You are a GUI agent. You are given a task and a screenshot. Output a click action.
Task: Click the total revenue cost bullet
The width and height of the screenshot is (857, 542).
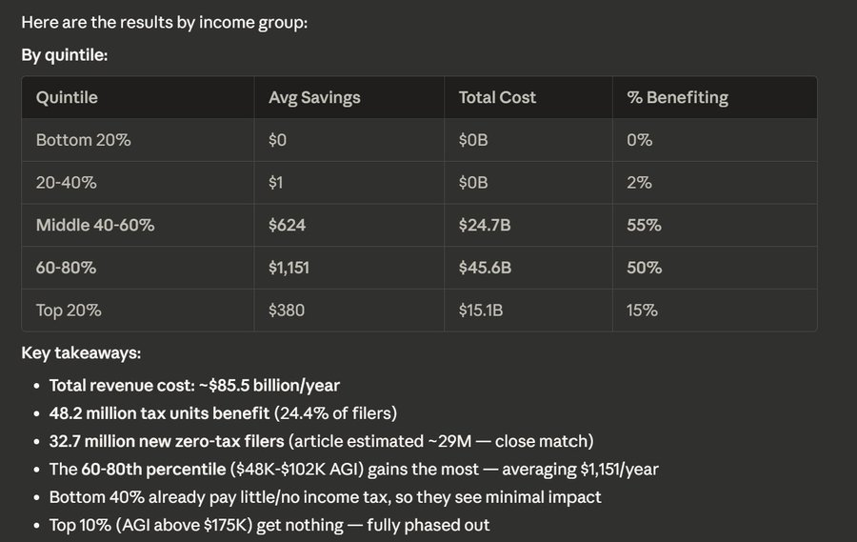194,386
